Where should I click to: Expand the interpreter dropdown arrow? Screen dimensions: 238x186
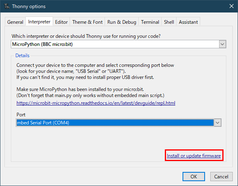[222, 44]
